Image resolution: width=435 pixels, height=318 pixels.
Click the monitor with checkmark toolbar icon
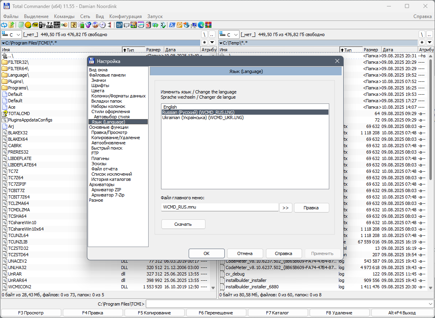click(x=194, y=25)
